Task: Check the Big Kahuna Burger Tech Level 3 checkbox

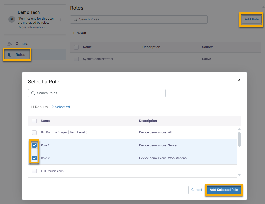Action: (34, 133)
